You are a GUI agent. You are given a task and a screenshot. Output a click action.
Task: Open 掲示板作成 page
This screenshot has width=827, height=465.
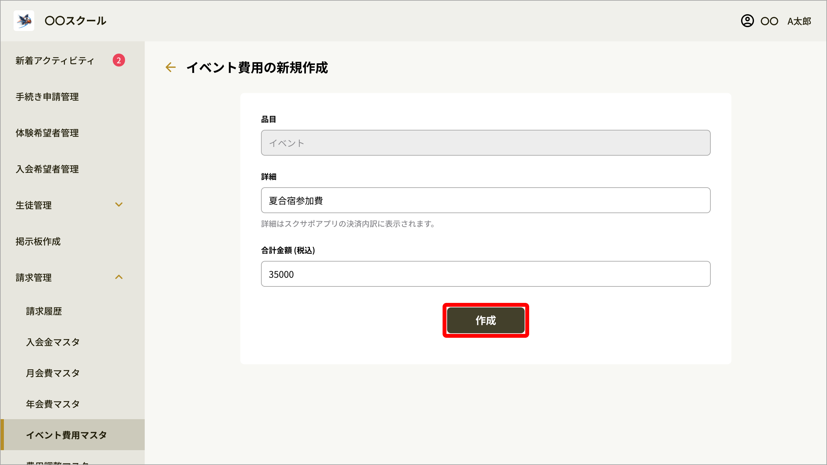38,242
